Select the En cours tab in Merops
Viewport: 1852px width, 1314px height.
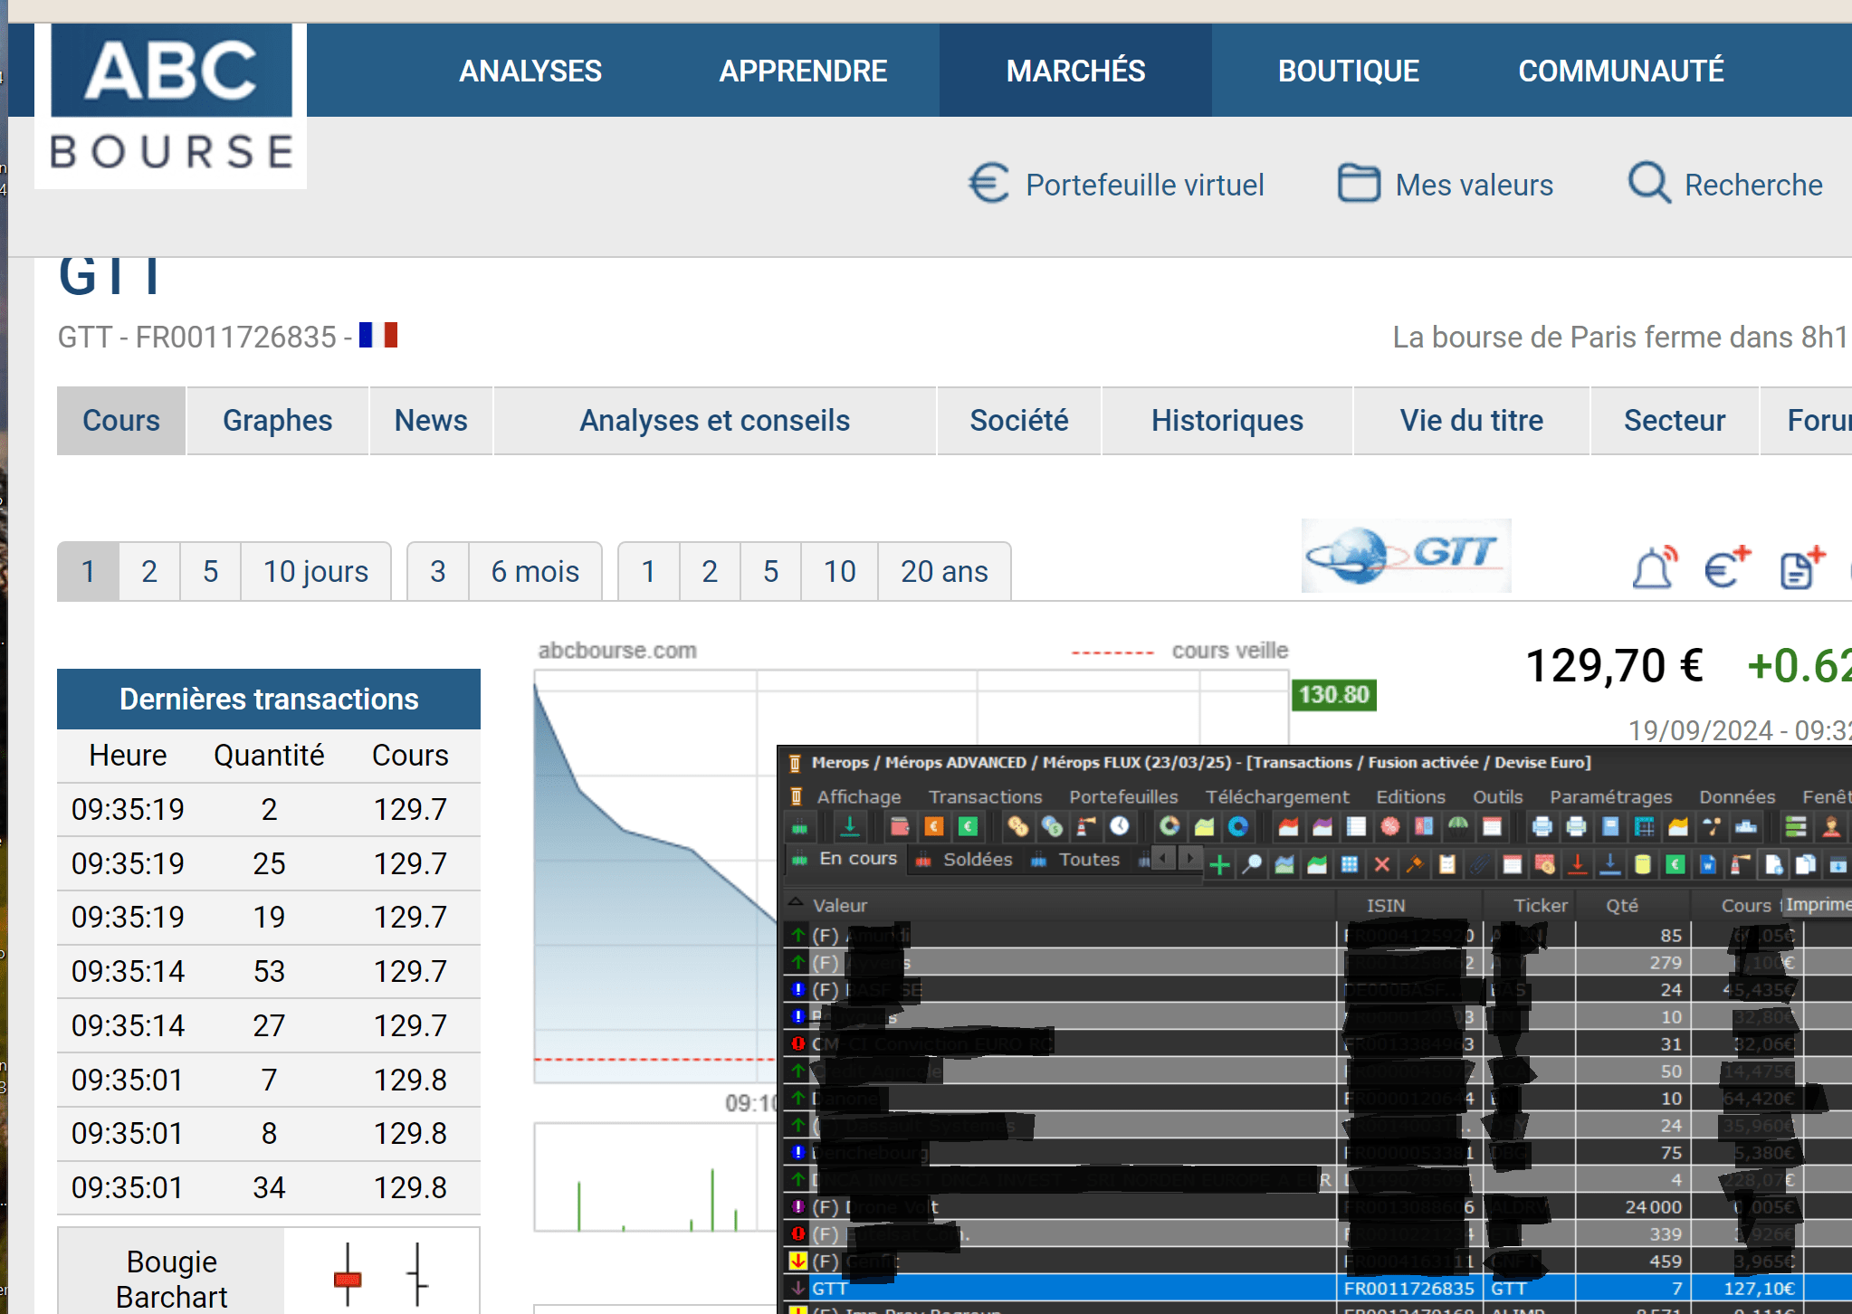pos(846,859)
